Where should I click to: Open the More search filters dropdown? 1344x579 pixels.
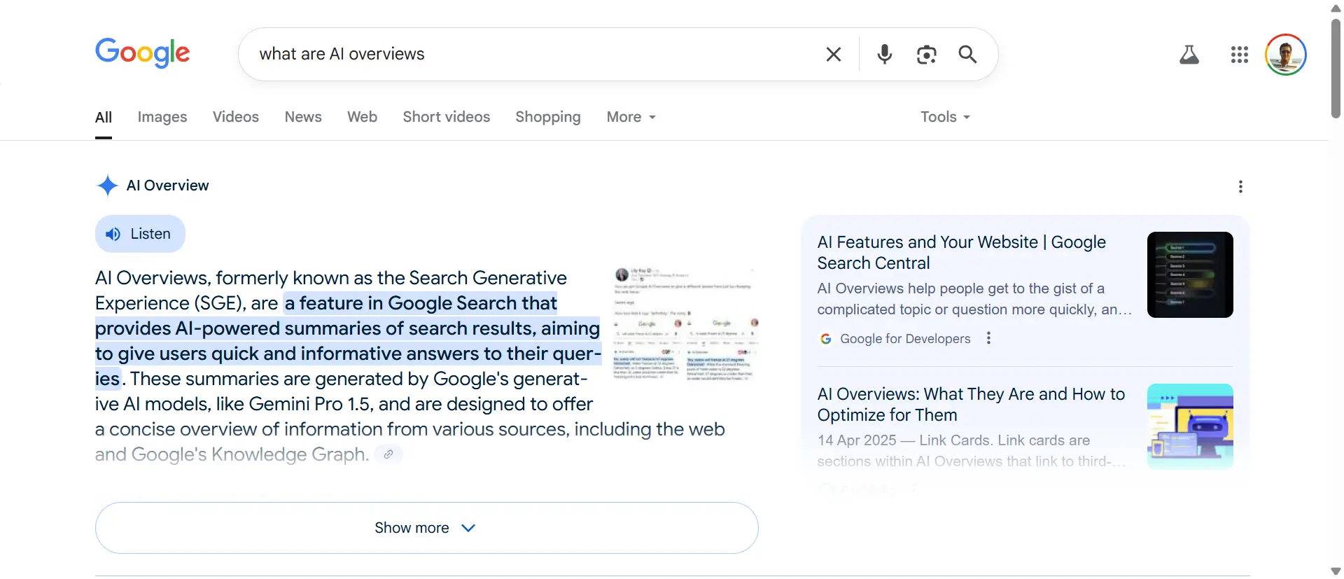tap(631, 117)
